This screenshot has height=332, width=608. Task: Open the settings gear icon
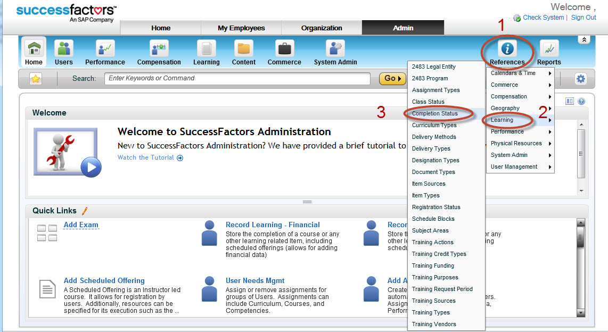580,79
